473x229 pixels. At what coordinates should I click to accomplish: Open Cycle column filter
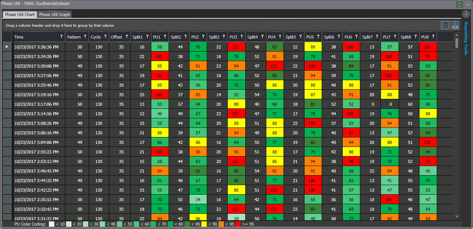coord(105,37)
